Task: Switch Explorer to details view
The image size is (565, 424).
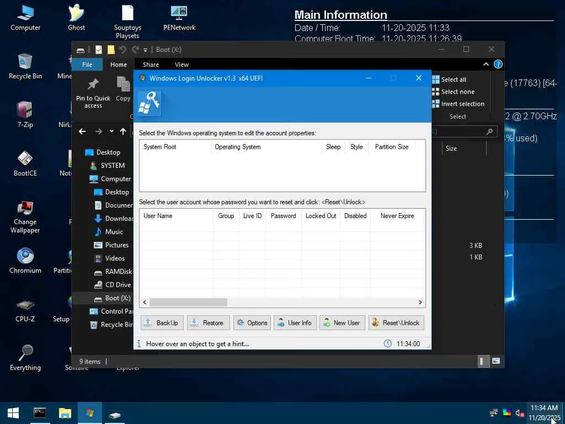Action: click(483, 361)
